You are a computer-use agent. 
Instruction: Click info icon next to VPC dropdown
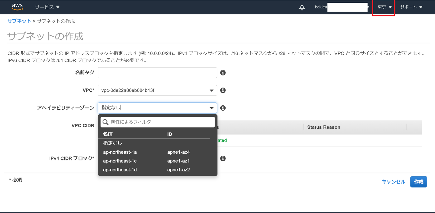223,90
